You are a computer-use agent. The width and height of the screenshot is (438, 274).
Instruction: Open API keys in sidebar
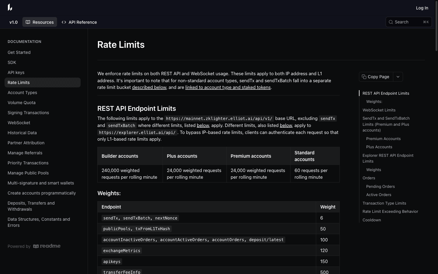43,72
